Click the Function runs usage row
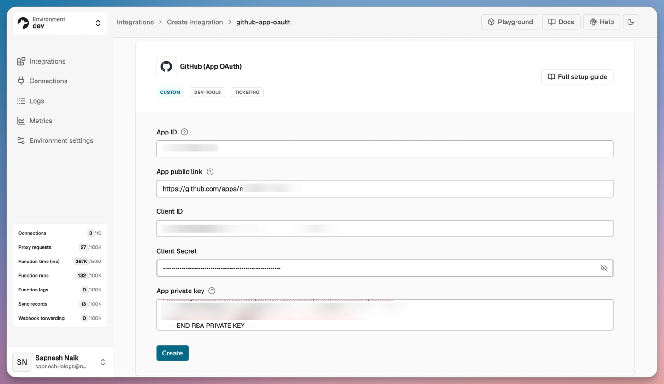This screenshot has width=664, height=384. [x=59, y=276]
